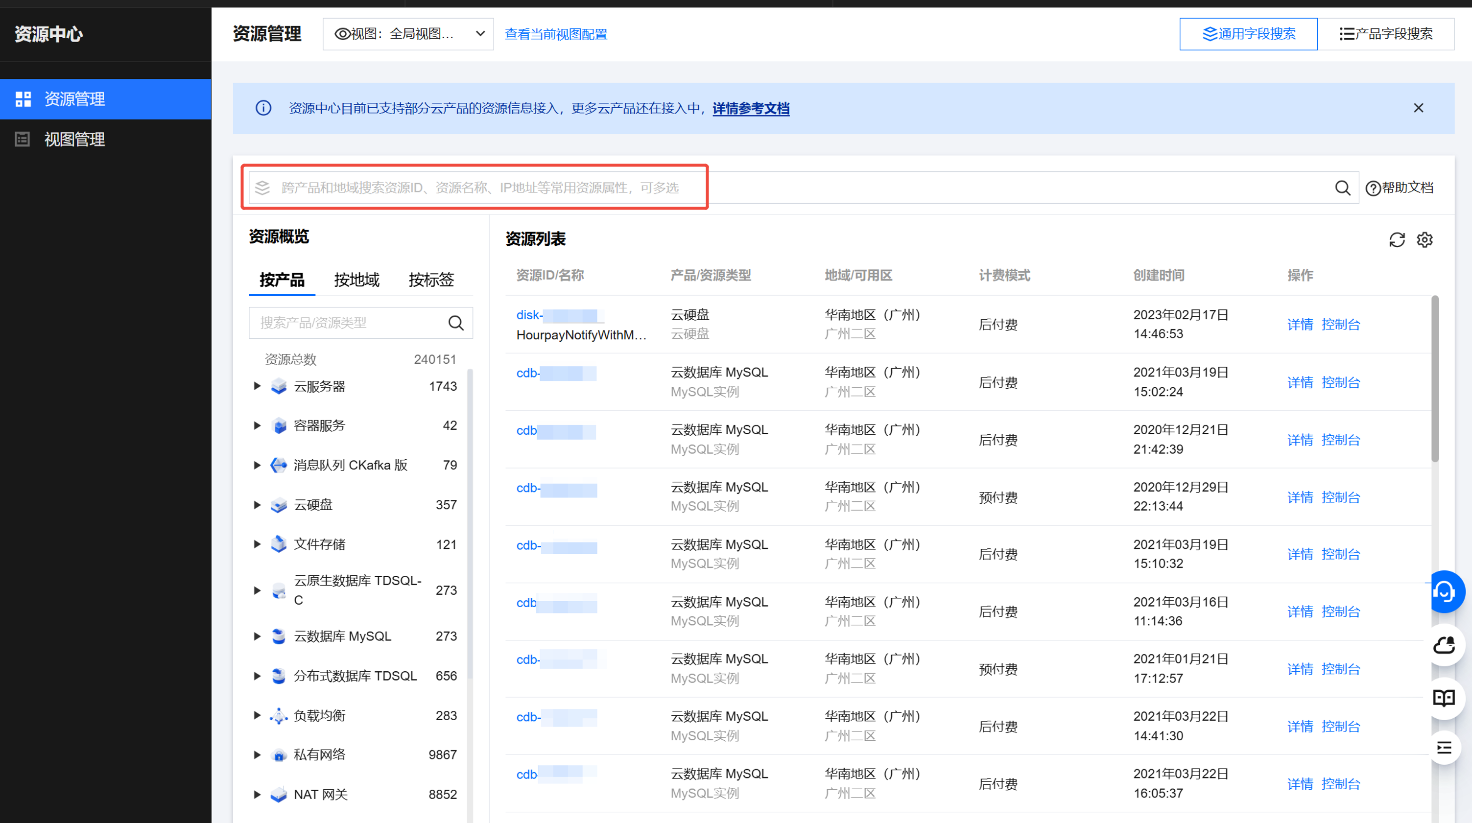Click the floating documentation book icon
The image size is (1472, 823).
click(x=1445, y=697)
